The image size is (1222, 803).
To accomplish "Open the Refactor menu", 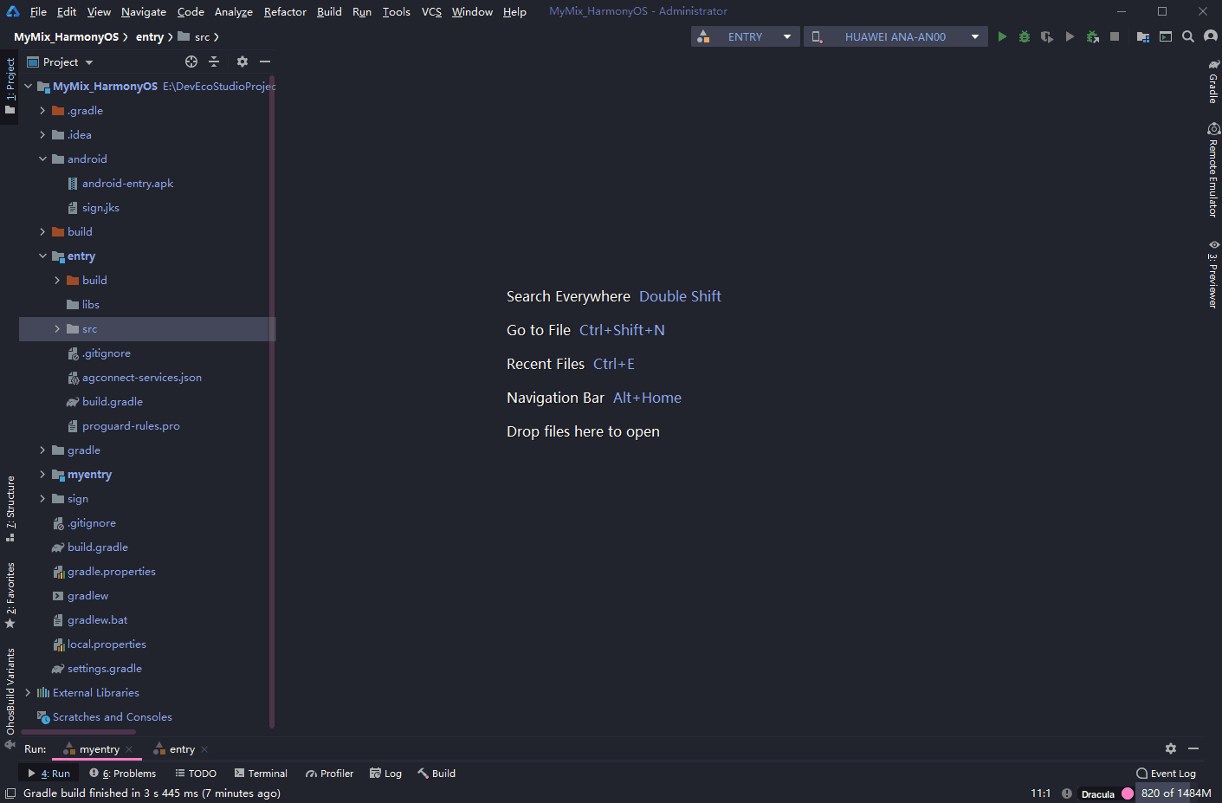I will (285, 11).
